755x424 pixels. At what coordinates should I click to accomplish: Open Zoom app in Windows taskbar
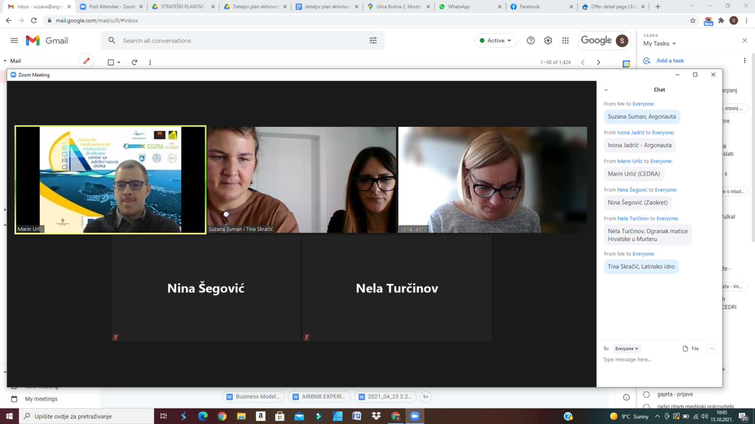415,416
